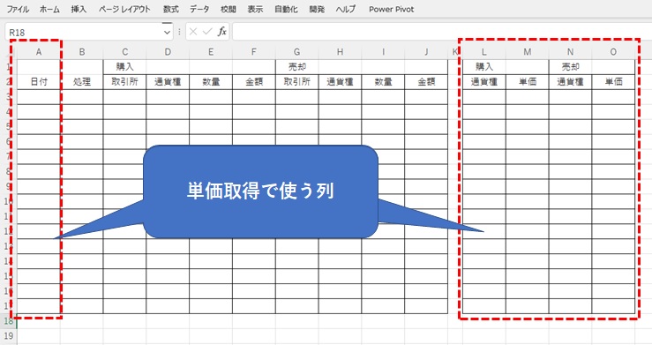Open the Power Pivot tab

click(391, 9)
